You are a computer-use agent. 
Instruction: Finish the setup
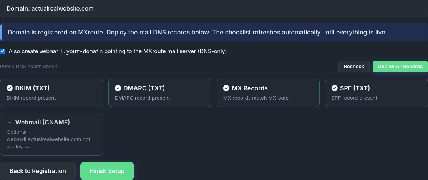tap(107, 171)
